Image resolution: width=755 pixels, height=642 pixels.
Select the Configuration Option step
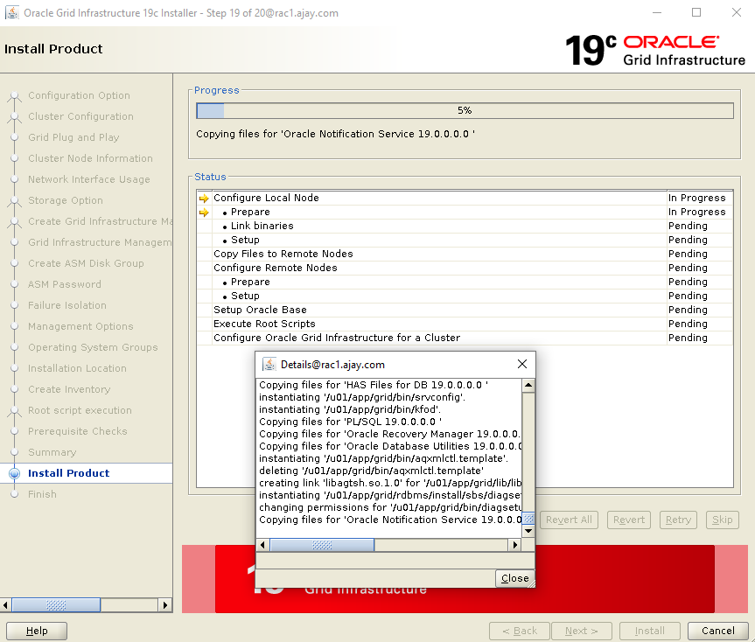pyautogui.click(x=79, y=95)
